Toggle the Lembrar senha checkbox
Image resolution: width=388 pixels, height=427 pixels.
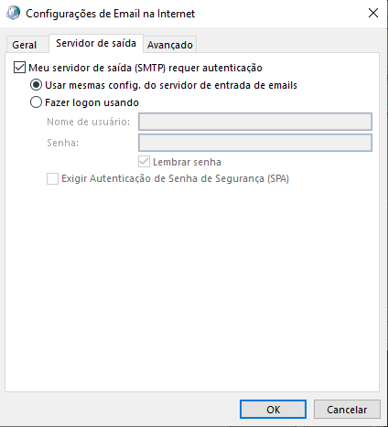tap(144, 162)
